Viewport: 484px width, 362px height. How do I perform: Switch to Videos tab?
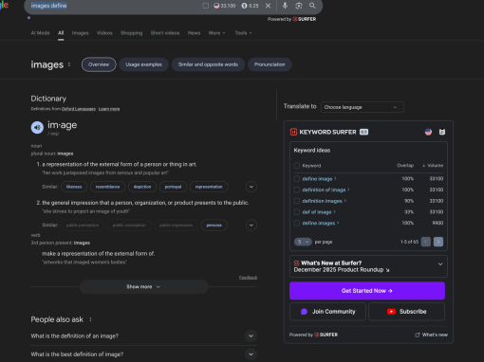pyautogui.click(x=104, y=33)
